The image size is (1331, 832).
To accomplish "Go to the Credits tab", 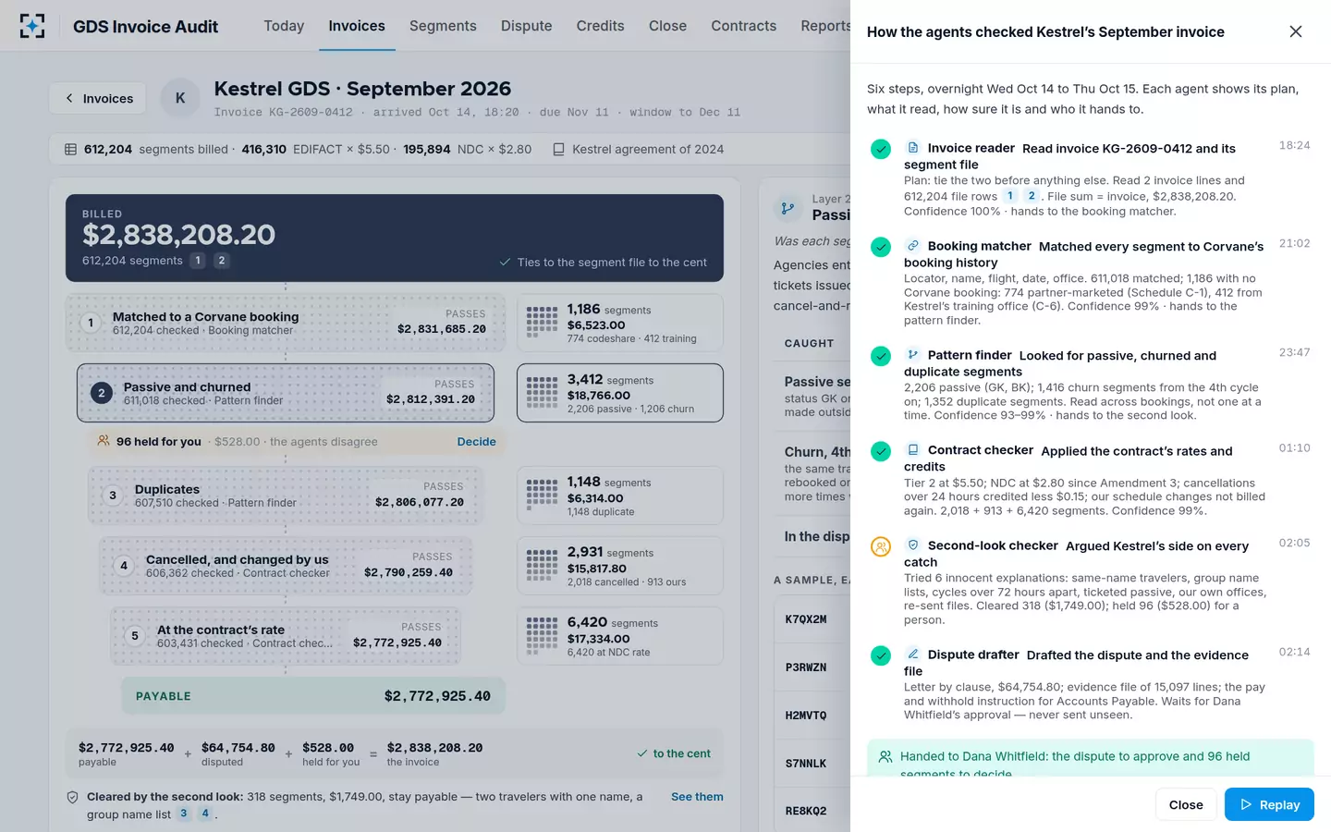I will tap(600, 26).
